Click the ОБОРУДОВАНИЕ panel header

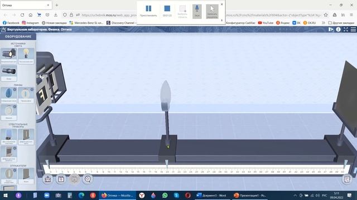(x=18, y=37)
